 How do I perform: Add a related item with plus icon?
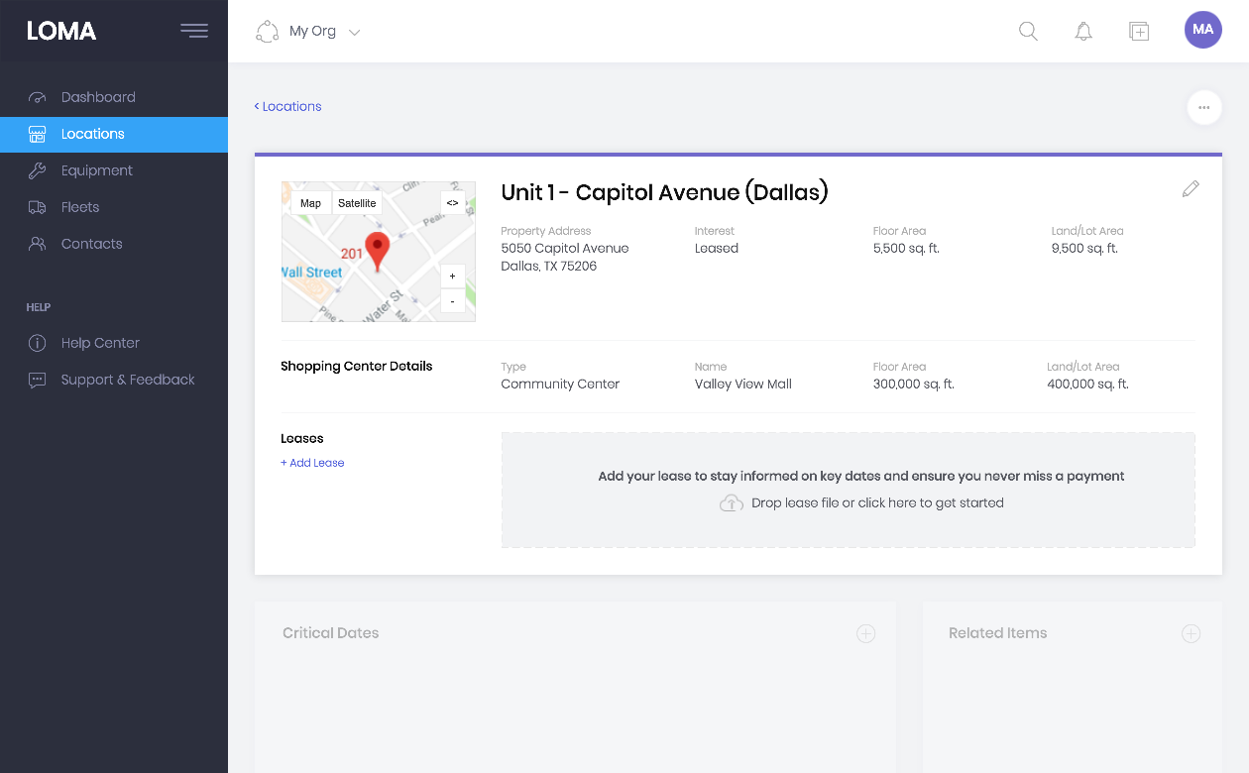[1191, 633]
